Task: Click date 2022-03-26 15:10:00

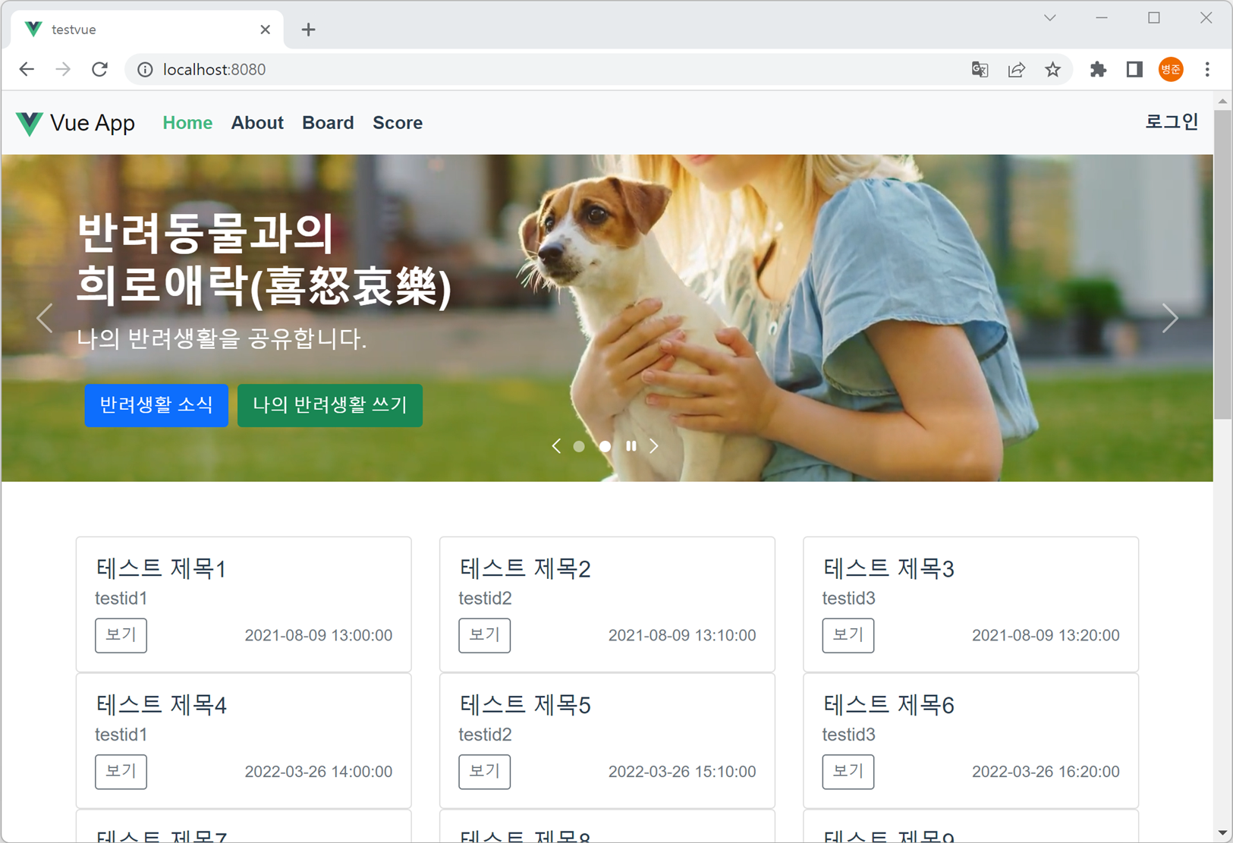Action: [682, 772]
